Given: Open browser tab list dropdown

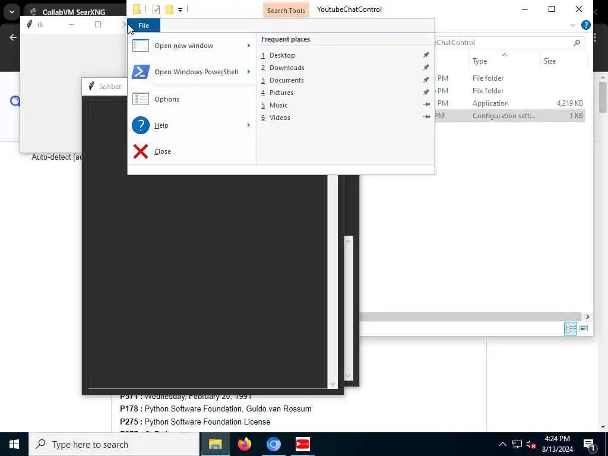Looking at the screenshot, I should [12, 12].
